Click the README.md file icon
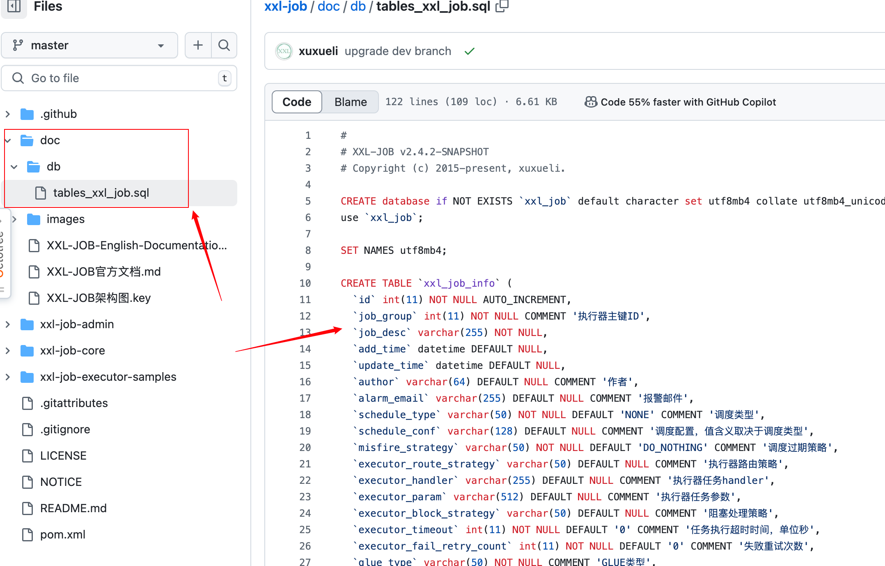Image resolution: width=885 pixels, height=566 pixels. [x=28, y=508]
